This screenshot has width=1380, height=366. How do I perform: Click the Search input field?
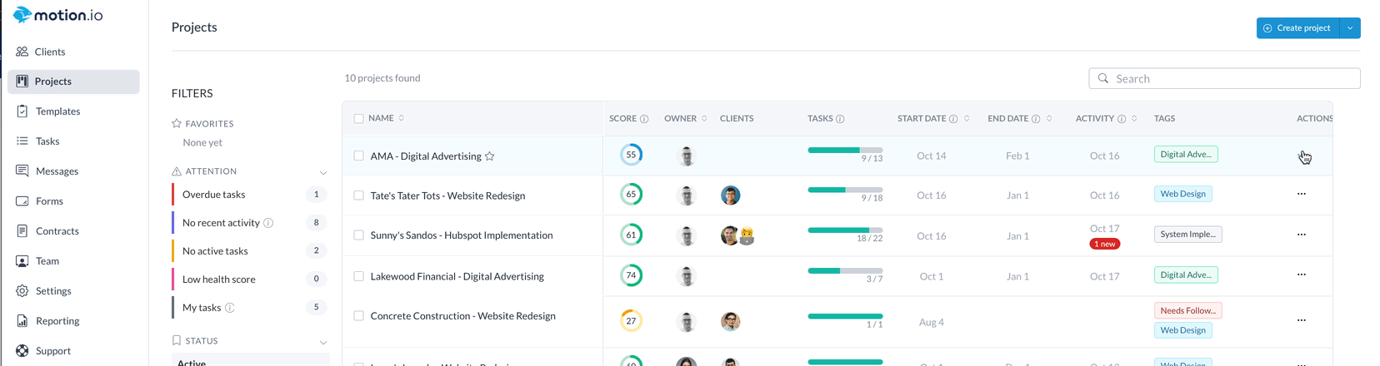tap(1224, 78)
